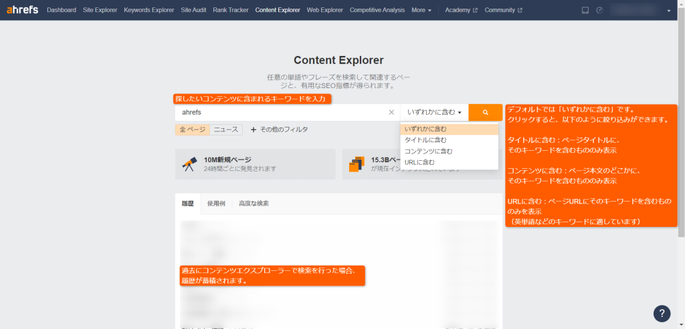This screenshot has height=329, width=685.
Task: Open Keywords Explorer
Action: click(149, 10)
